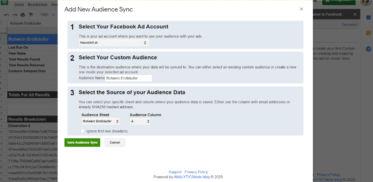This screenshot has height=182, width=373.
Task: Open the Facebook Ad Account dropdown
Action: point(114,43)
